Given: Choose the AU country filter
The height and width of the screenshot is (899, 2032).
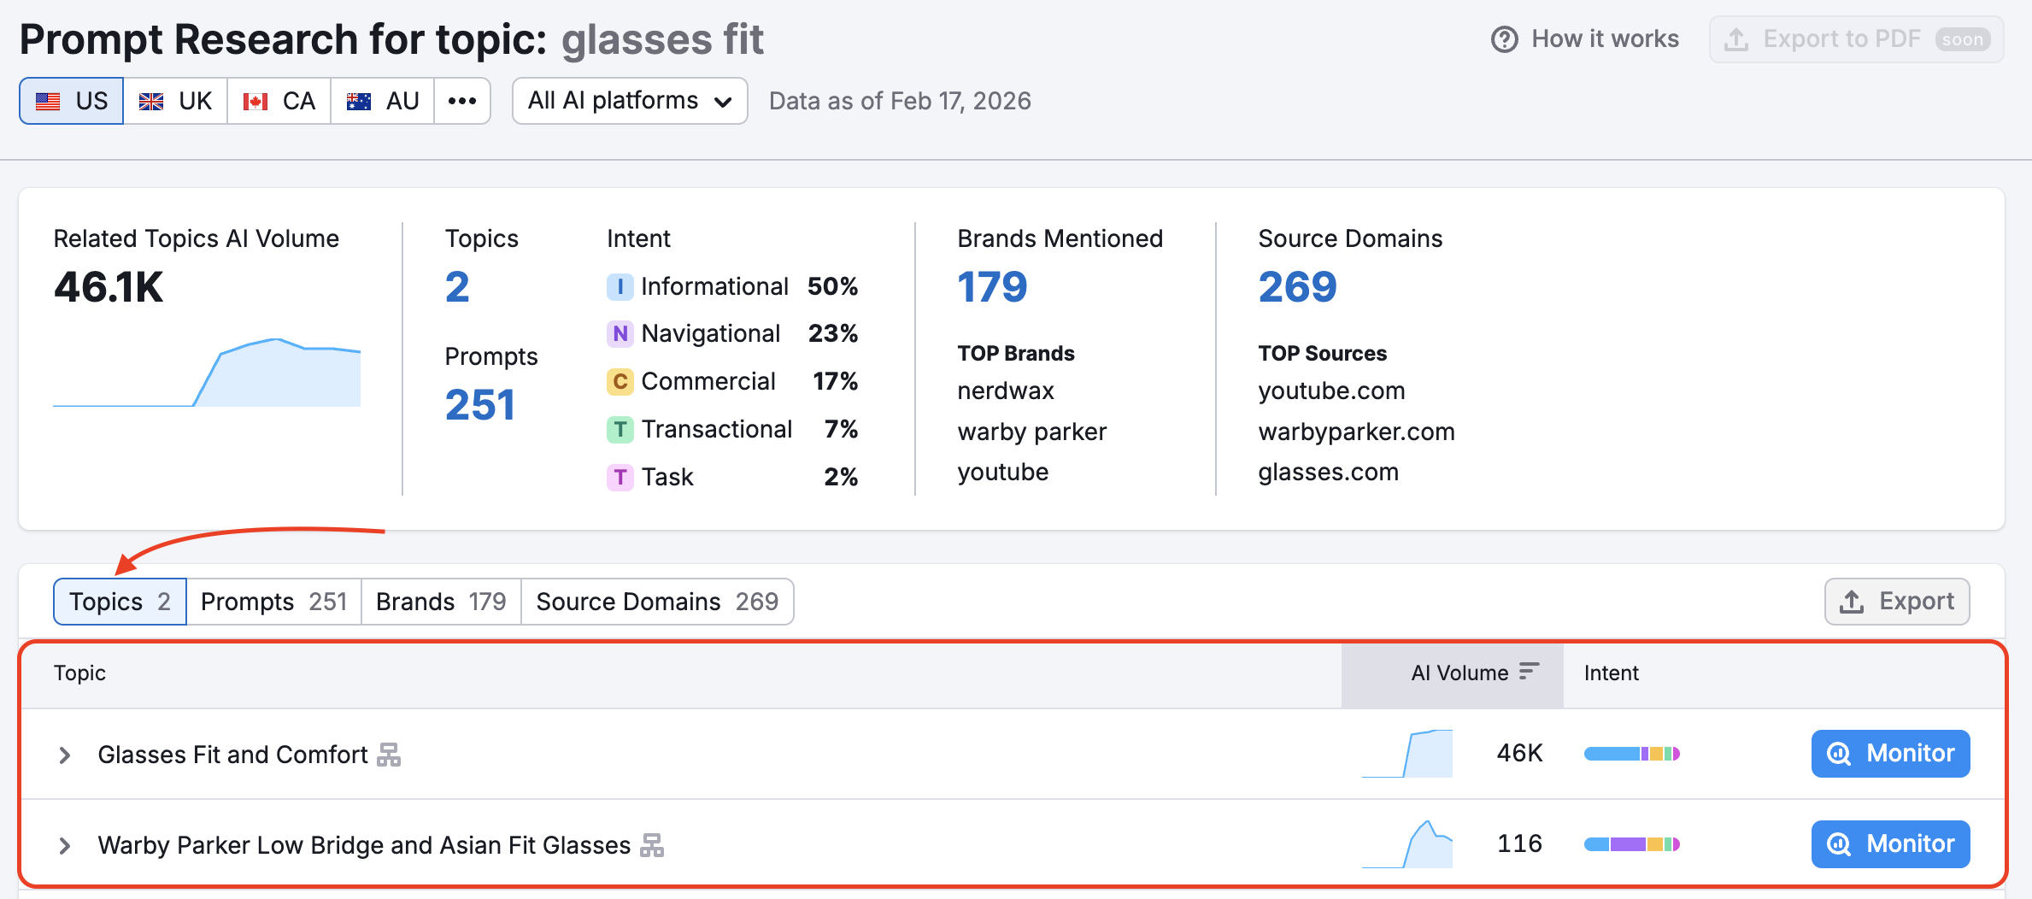Looking at the screenshot, I should pos(383,101).
